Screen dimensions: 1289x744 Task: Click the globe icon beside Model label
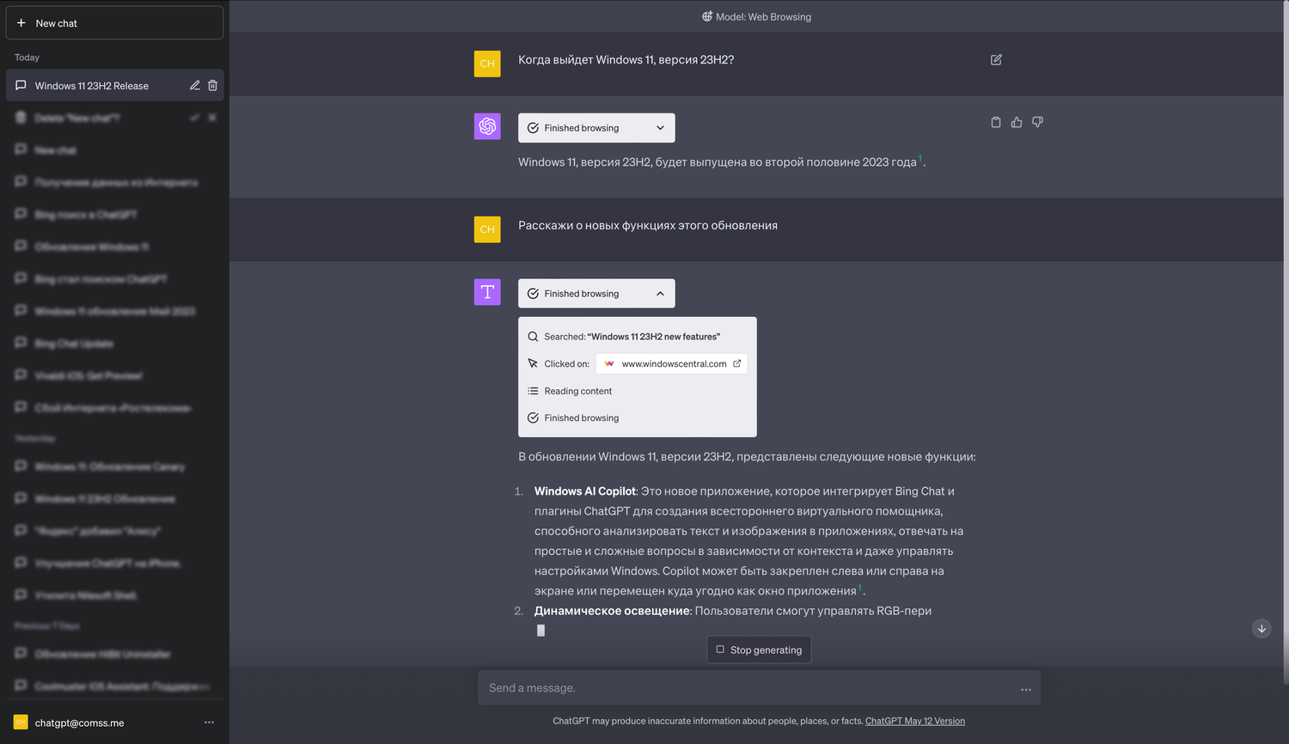click(707, 16)
